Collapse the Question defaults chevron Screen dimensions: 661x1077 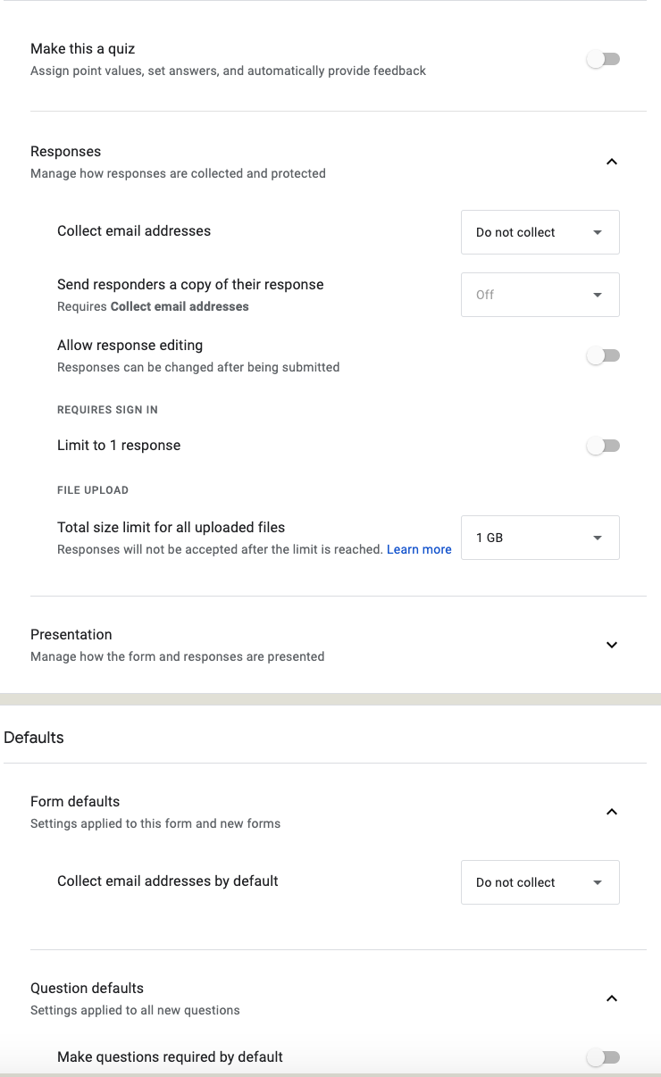(612, 998)
